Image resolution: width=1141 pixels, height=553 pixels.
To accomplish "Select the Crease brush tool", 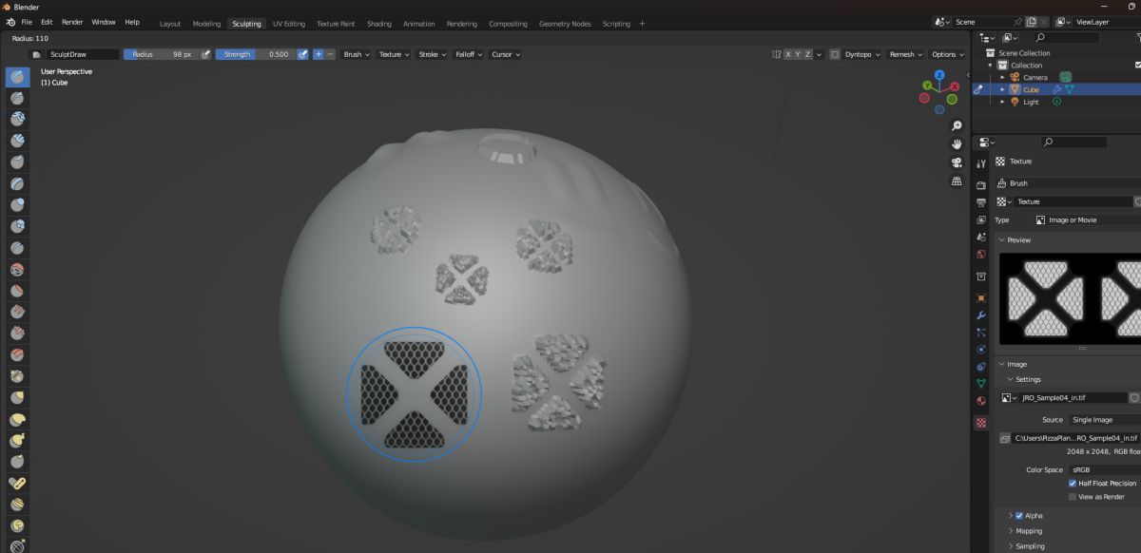I will tap(17, 248).
